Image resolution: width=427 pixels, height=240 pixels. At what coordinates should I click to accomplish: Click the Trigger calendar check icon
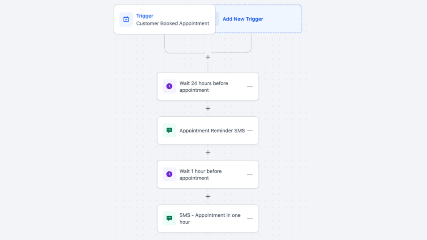click(126, 20)
